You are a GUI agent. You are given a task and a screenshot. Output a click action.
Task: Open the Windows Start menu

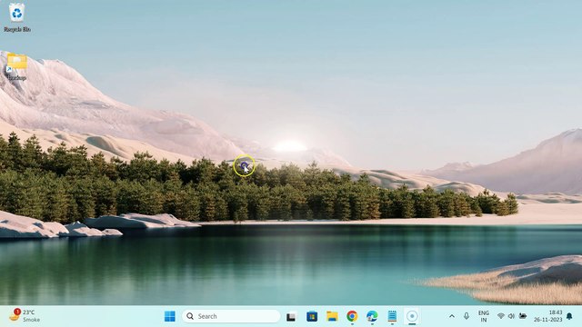point(170,316)
